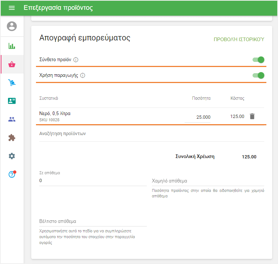Image resolution: width=278 pixels, height=264 pixels.
Task: Open inventory management hand truck icon
Action: (12, 83)
